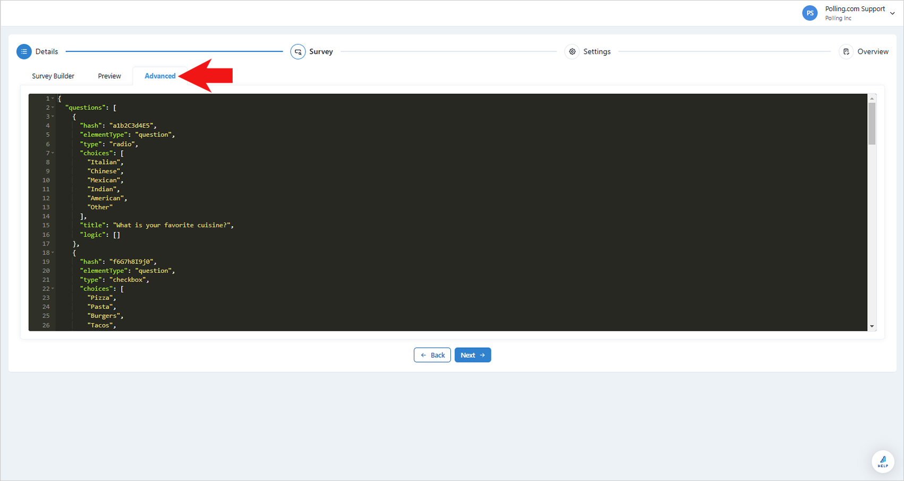
Task: Click the Settings step gear icon
Action: click(x=572, y=51)
